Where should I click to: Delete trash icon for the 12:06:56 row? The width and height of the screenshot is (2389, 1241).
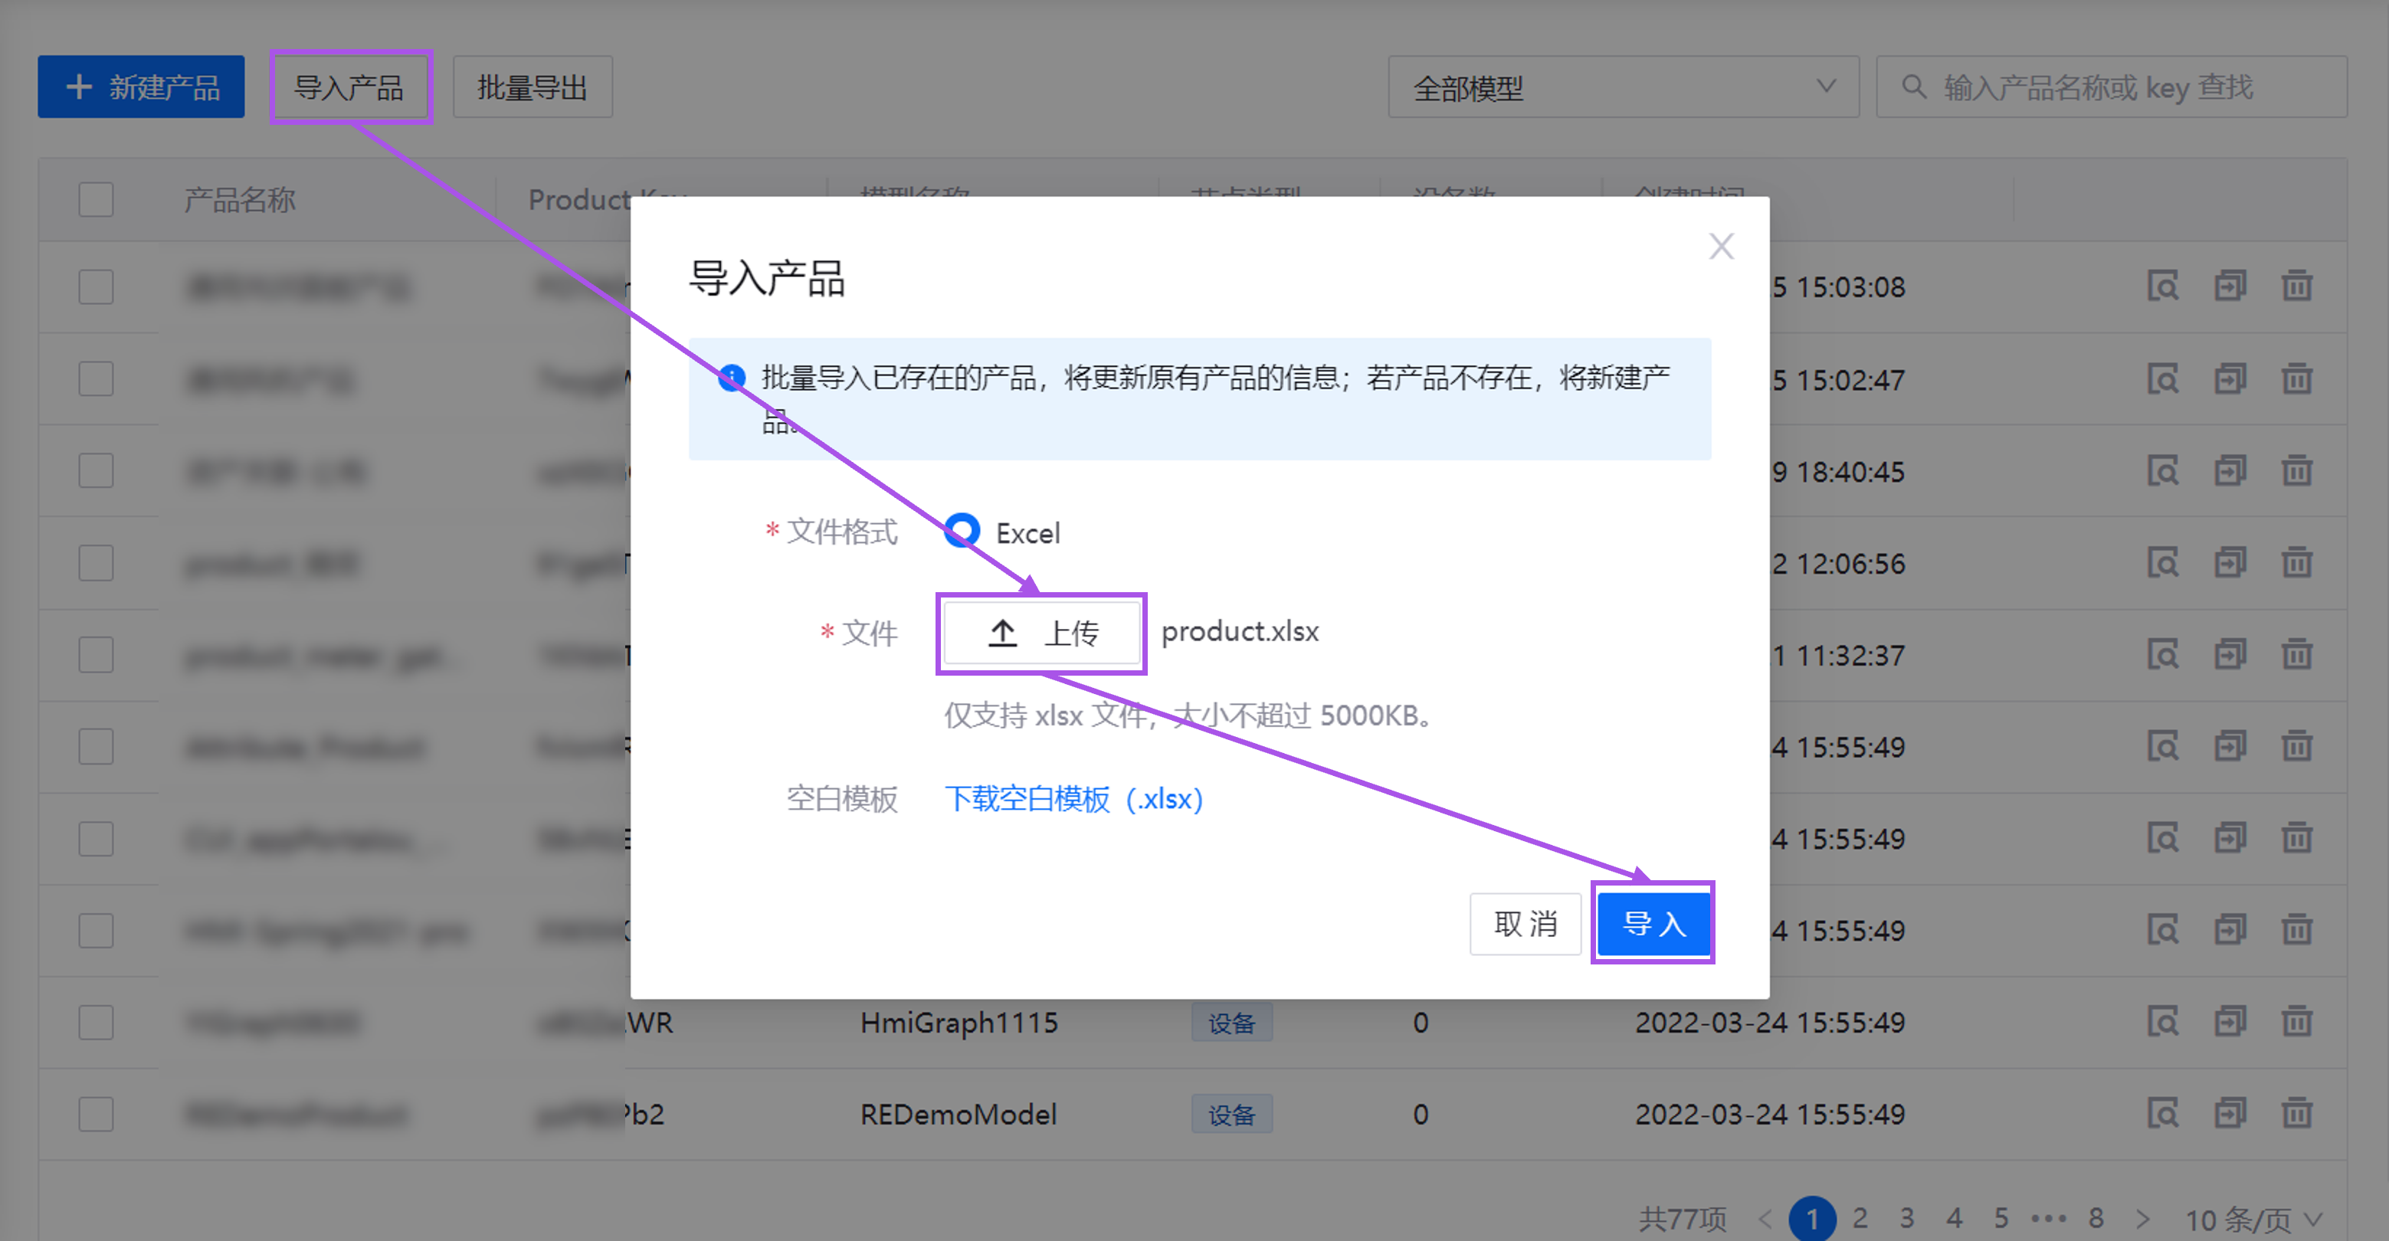coord(2296,562)
